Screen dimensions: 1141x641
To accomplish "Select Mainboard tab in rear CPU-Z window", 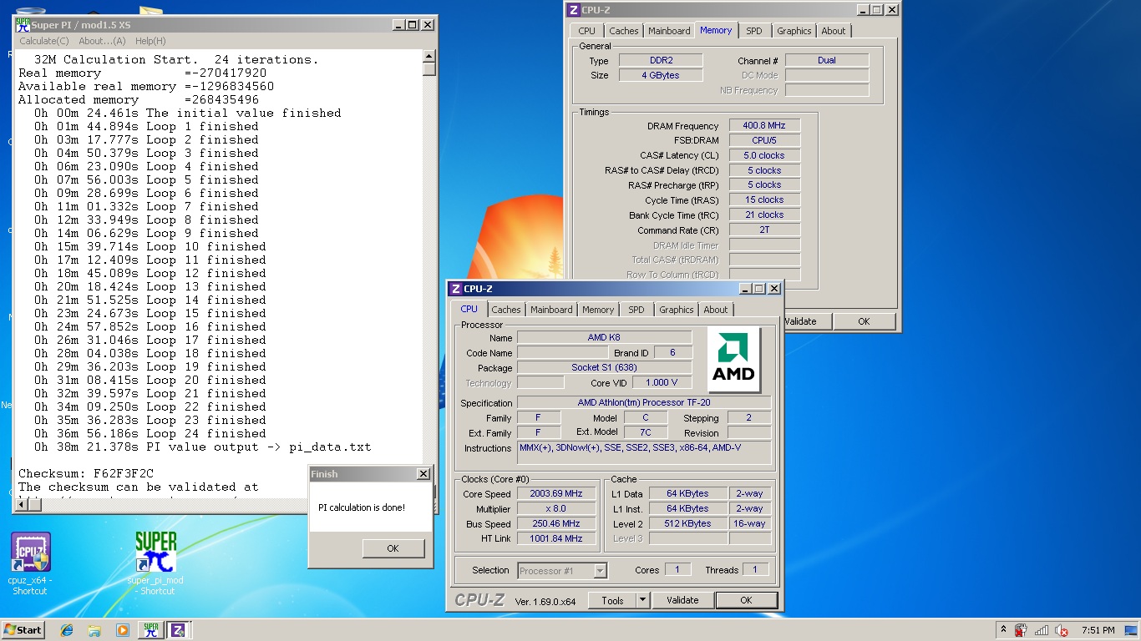I will pos(670,31).
